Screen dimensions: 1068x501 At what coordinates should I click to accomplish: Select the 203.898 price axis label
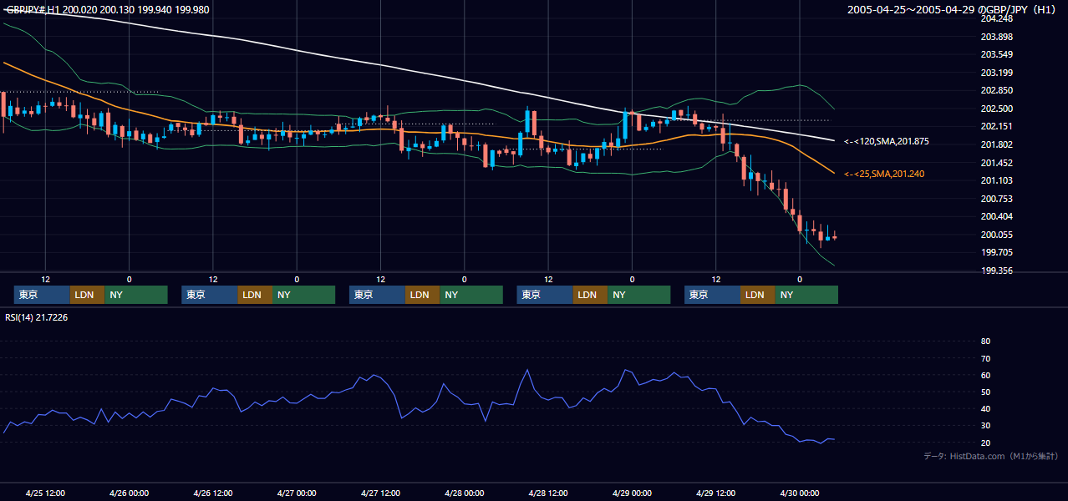pyautogui.click(x=996, y=37)
